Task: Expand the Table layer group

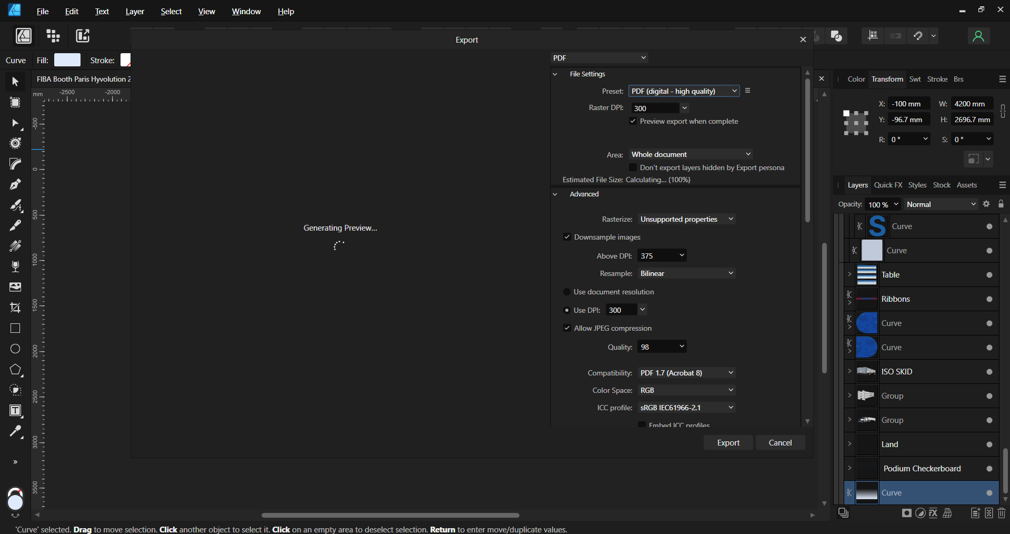Action: (849, 274)
